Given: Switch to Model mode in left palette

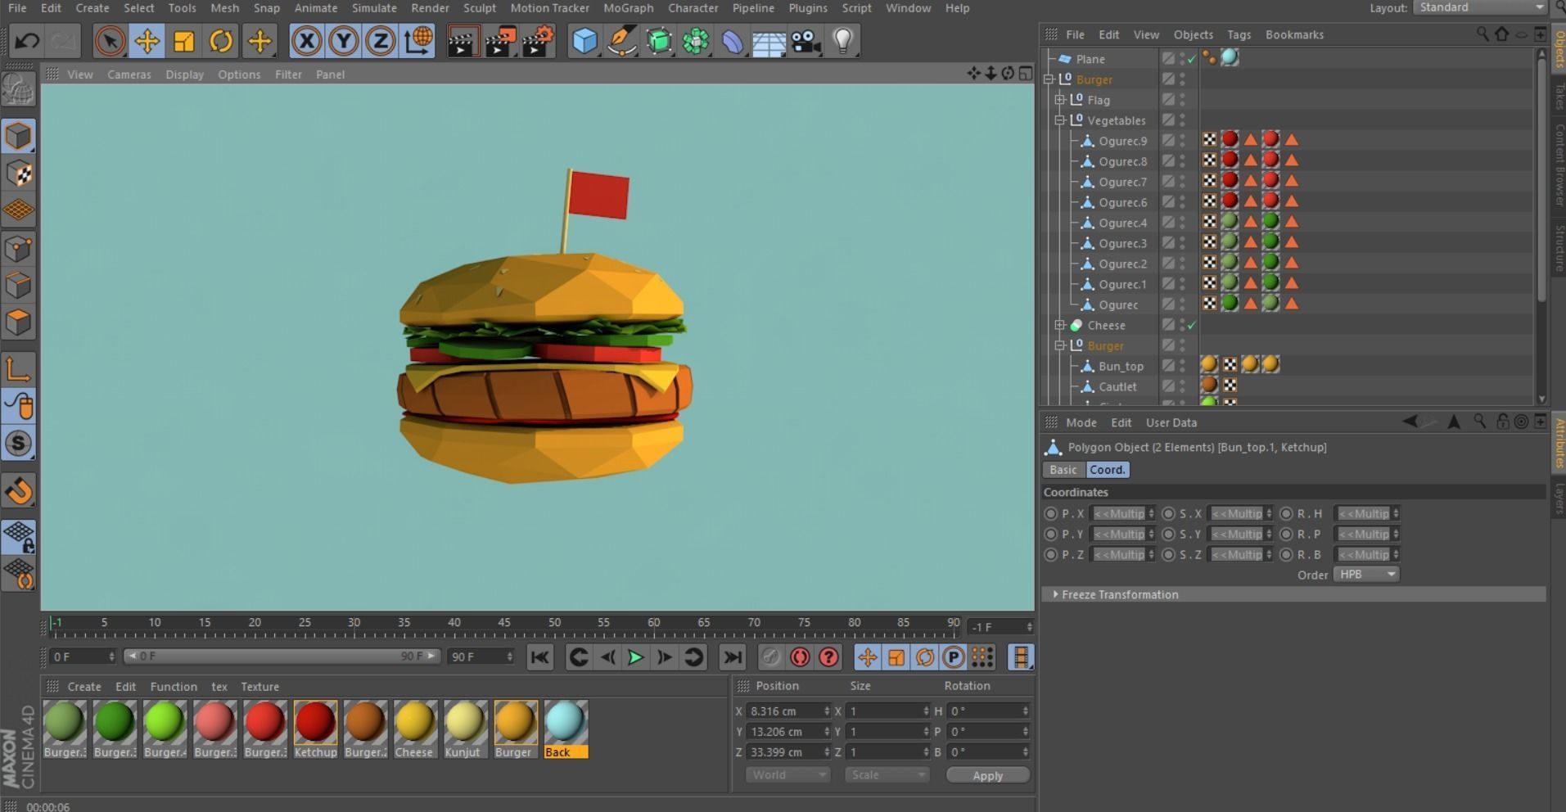Looking at the screenshot, I should [18, 136].
